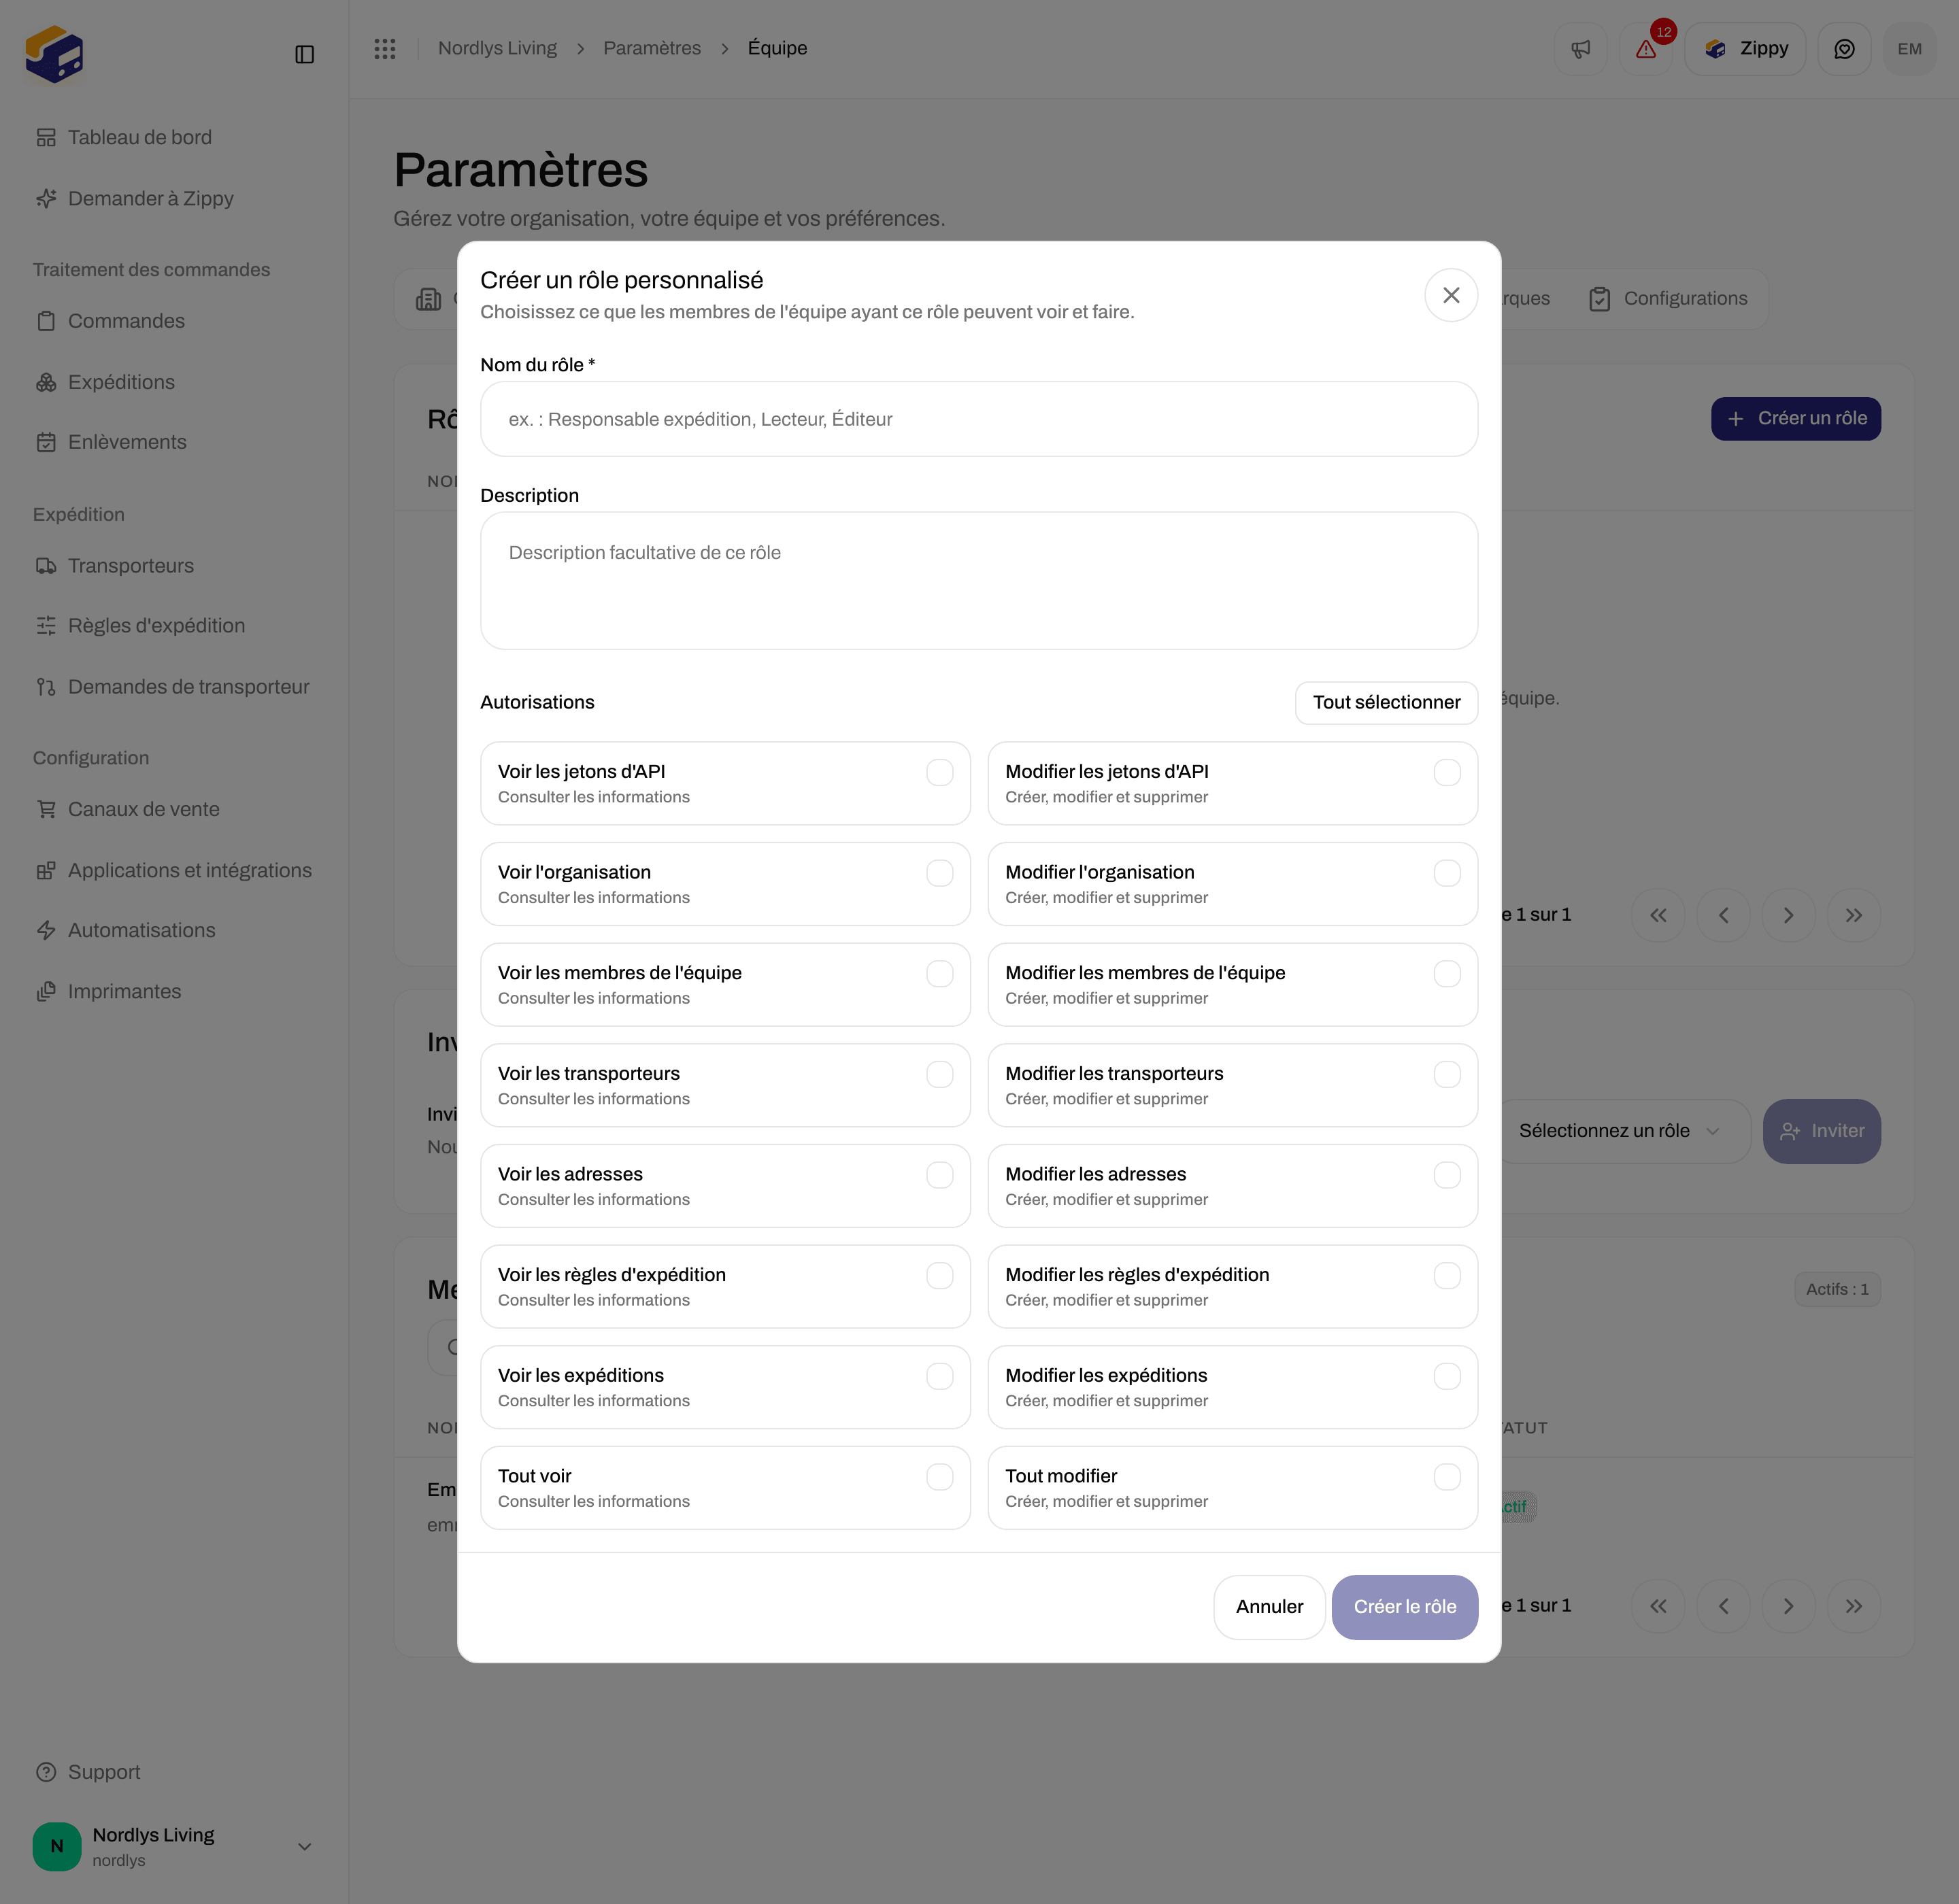Click the Expéditions sidebar icon

click(x=46, y=382)
